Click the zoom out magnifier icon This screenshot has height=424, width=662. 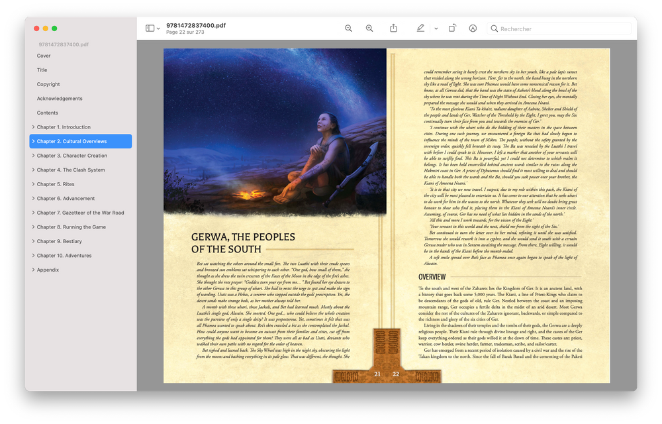[x=348, y=28]
